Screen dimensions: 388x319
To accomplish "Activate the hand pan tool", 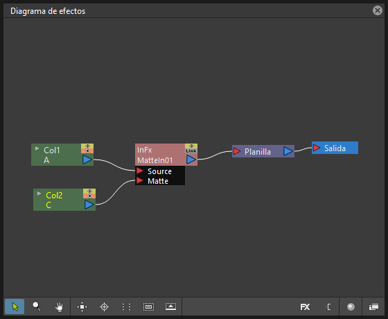I will [59, 307].
